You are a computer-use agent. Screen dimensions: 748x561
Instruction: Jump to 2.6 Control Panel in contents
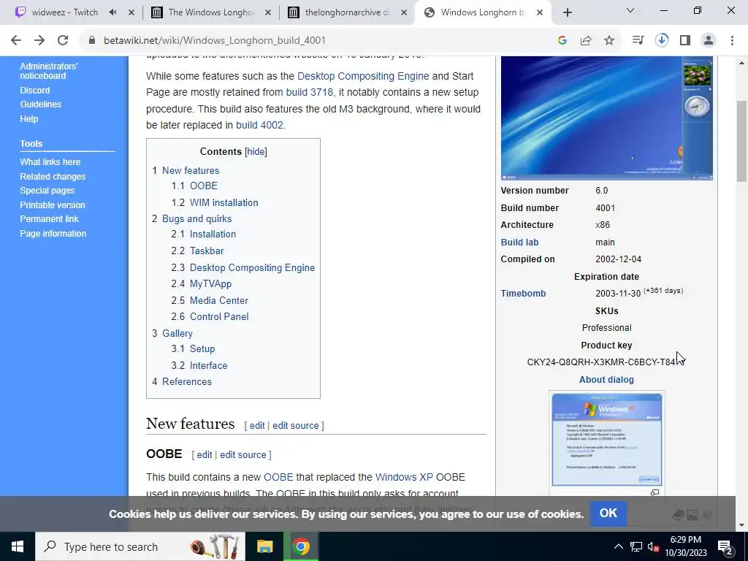(x=210, y=317)
